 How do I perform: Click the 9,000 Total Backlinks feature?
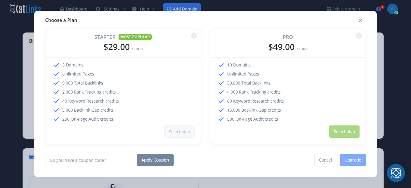(83, 83)
